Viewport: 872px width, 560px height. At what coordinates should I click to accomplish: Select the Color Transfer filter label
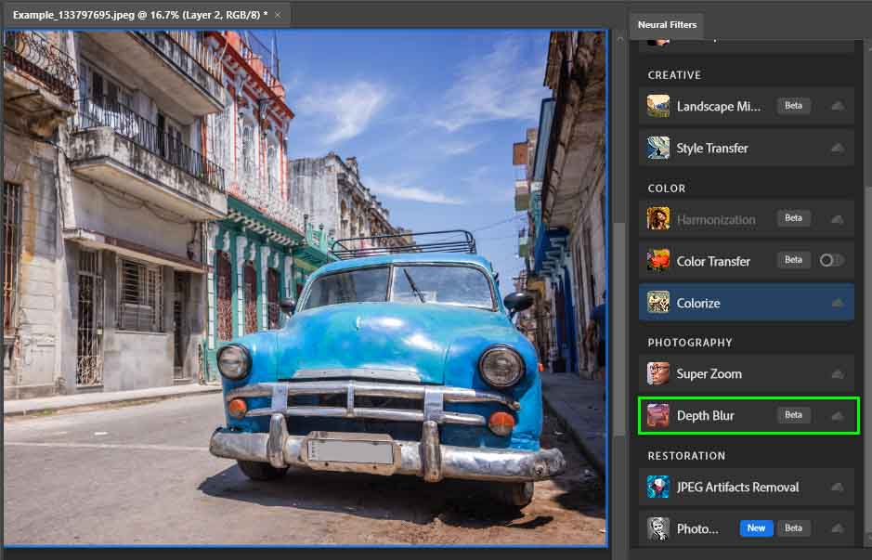click(x=713, y=261)
